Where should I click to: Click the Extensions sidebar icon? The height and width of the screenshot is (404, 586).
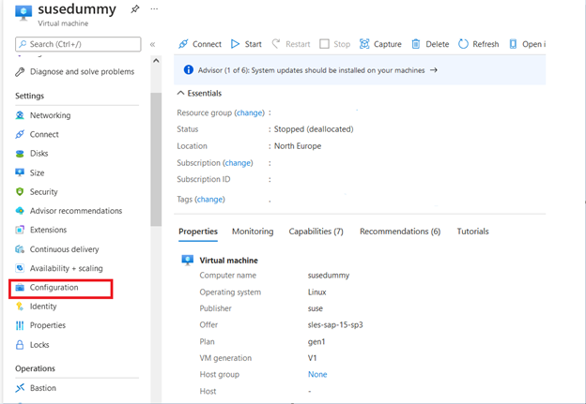point(20,230)
